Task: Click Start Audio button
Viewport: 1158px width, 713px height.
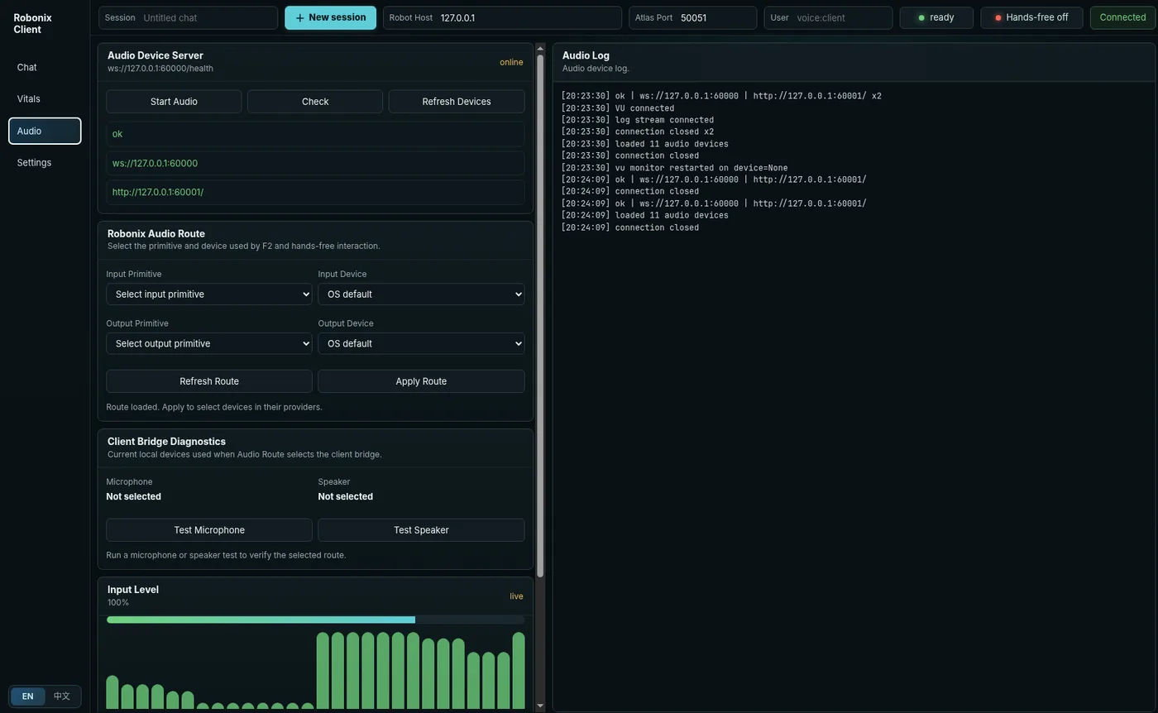Action: [174, 102]
